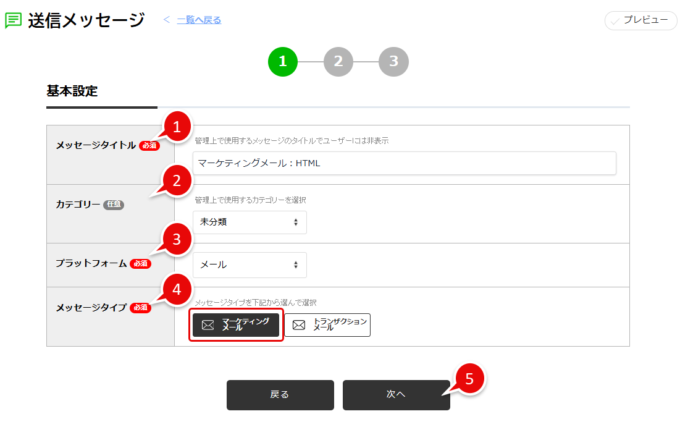Click the checkmark icon inside プレビュー button
Screen dimensions: 680x427
(x=615, y=20)
